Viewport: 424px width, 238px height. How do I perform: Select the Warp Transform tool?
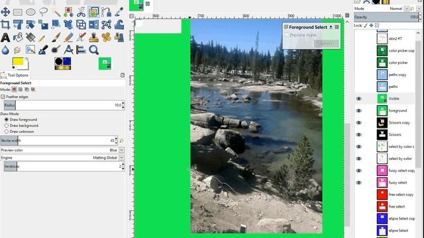pos(119,24)
